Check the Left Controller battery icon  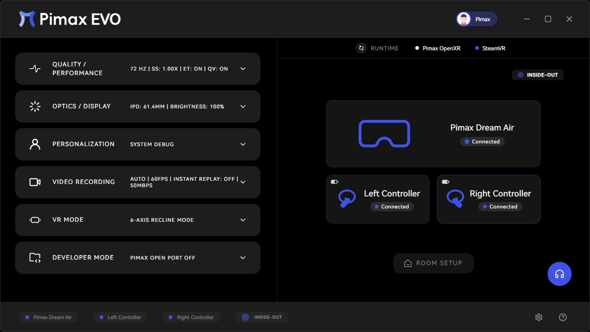(335, 182)
